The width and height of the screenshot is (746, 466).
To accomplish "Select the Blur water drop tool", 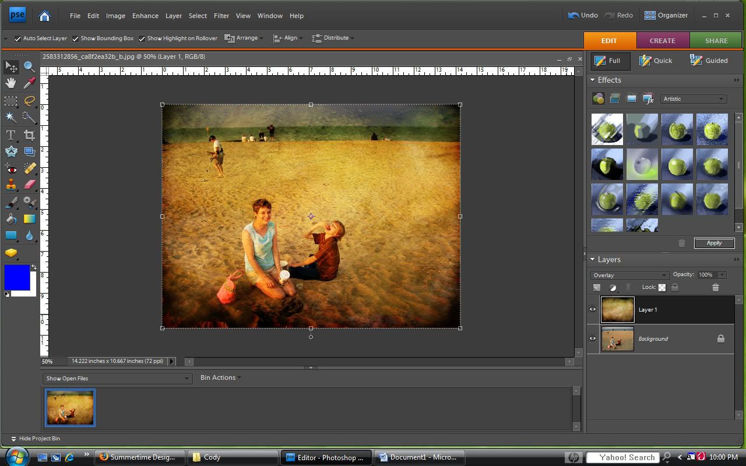I will [x=29, y=235].
